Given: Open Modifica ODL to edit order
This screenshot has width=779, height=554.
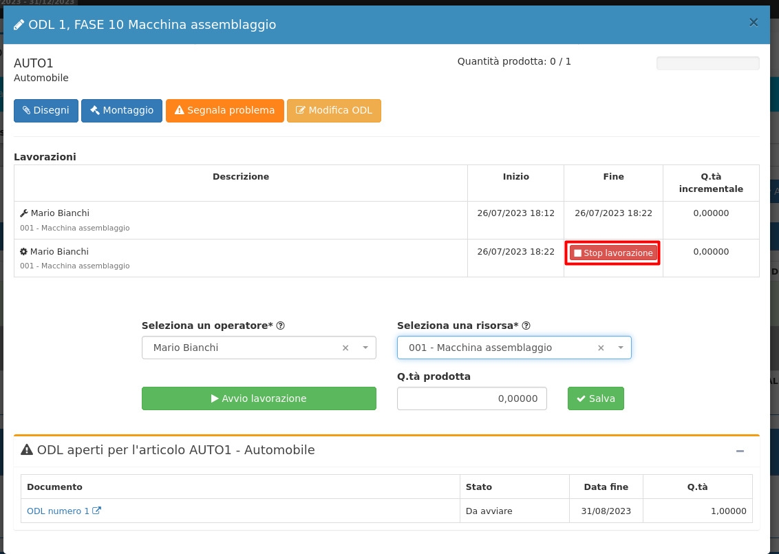Looking at the screenshot, I should pyautogui.click(x=334, y=111).
